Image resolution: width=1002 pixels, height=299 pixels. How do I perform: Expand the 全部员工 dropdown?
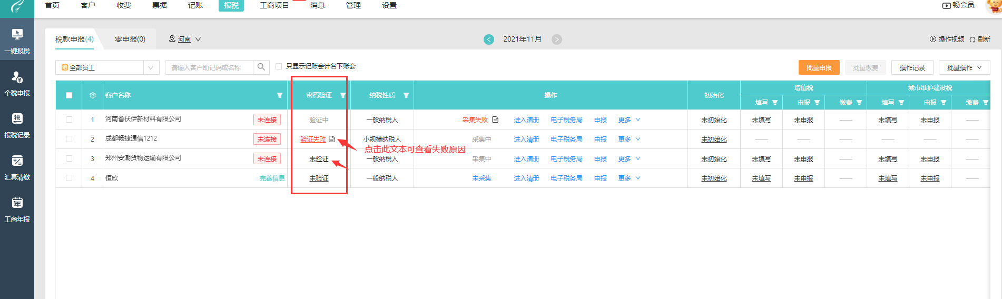[x=151, y=67]
